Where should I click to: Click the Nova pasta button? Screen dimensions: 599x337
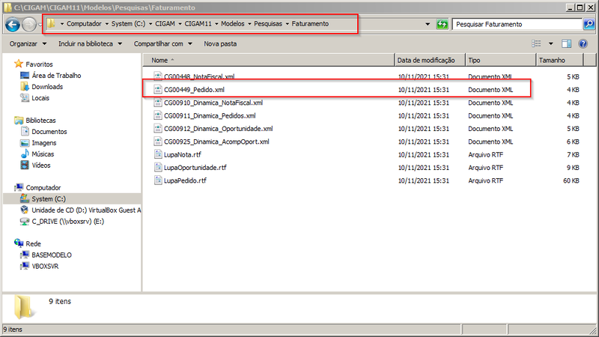coord(220,44)
